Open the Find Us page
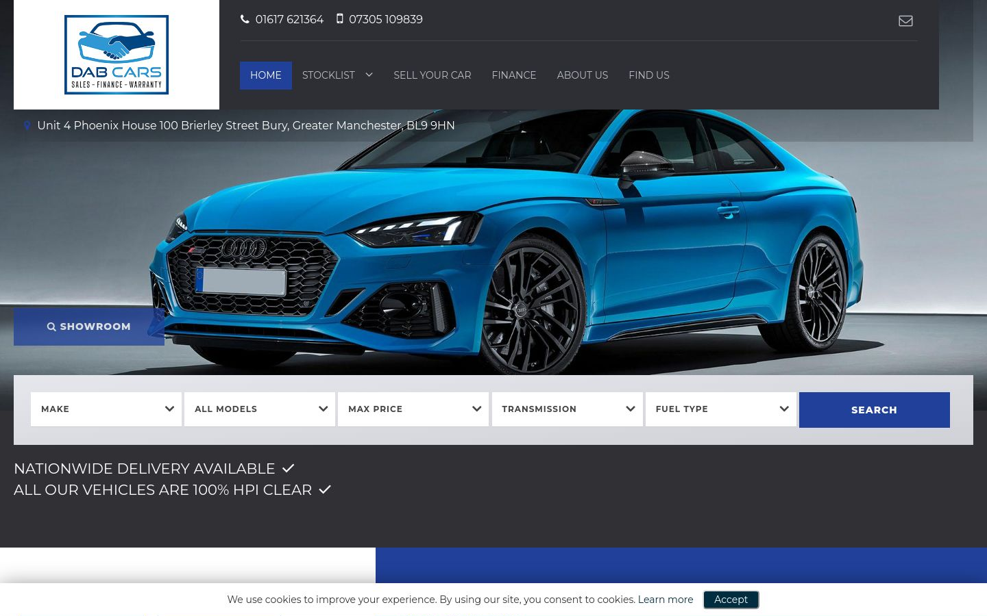This screenshot has width=987, height=616. pyautogui.click(x=649, y=75)
